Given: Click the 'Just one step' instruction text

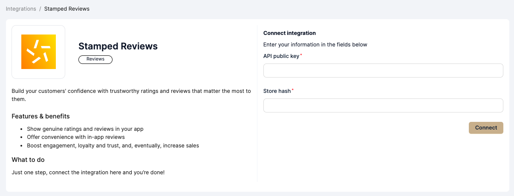Looking at the screenshot, I should point(88,173).
